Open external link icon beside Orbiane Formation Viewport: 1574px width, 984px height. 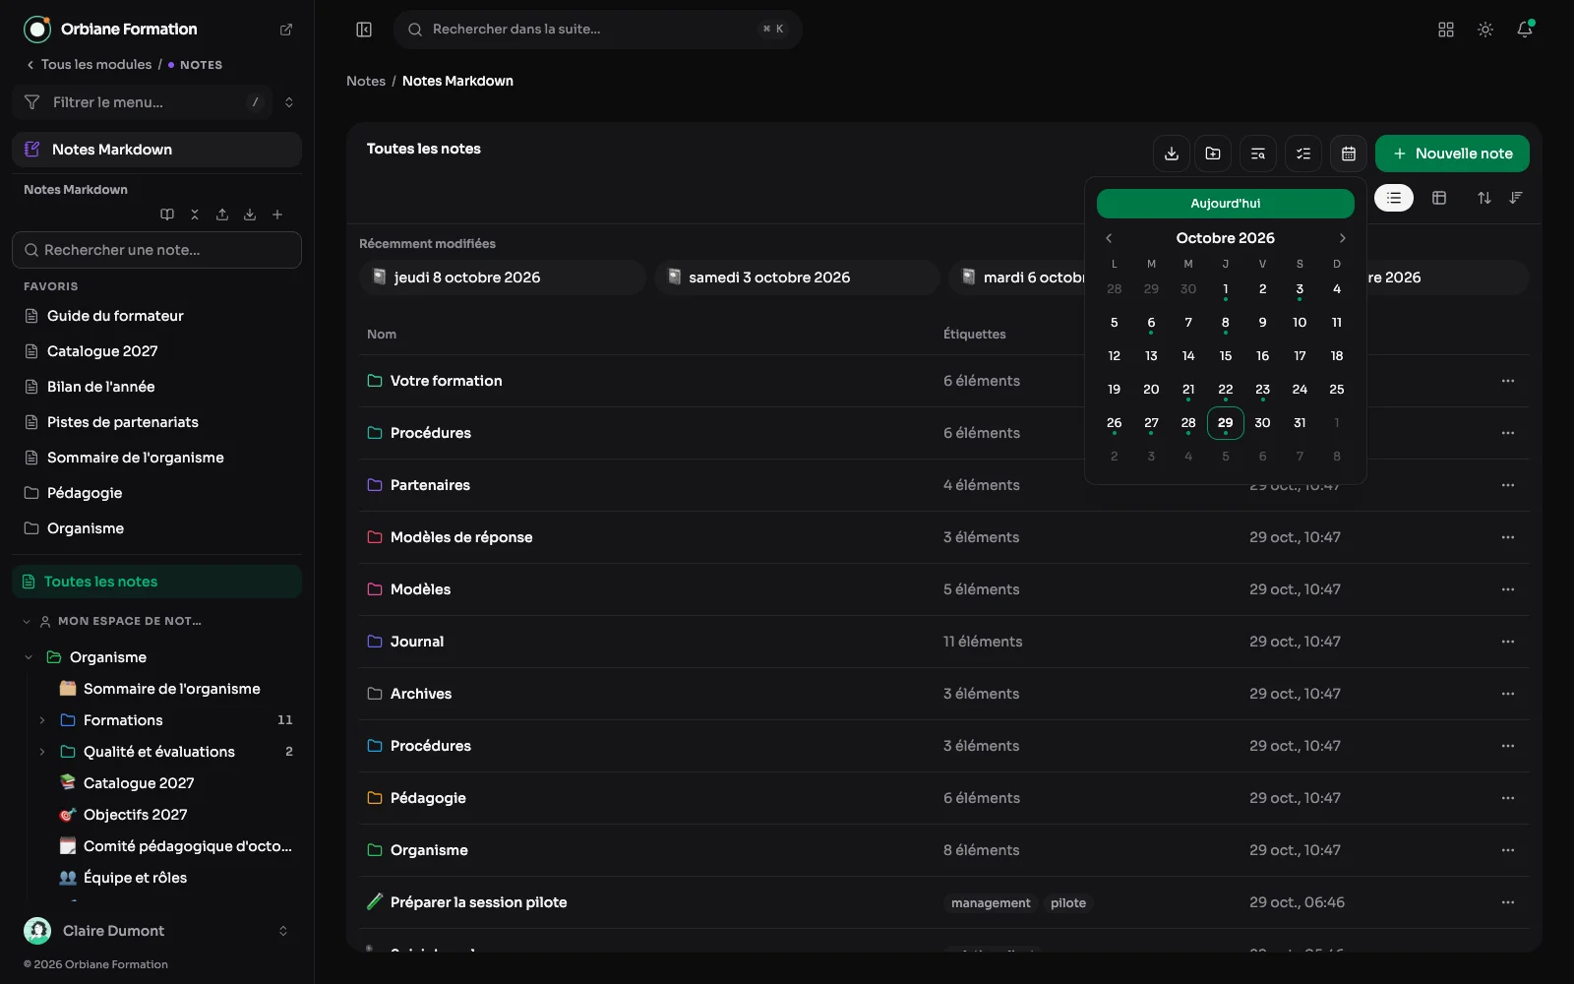tap(286, 30)
